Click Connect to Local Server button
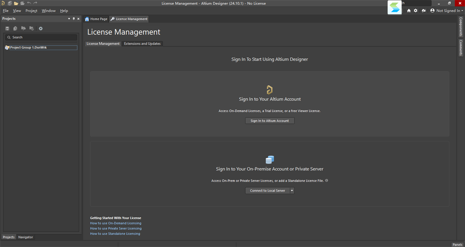 coord(267,190)
